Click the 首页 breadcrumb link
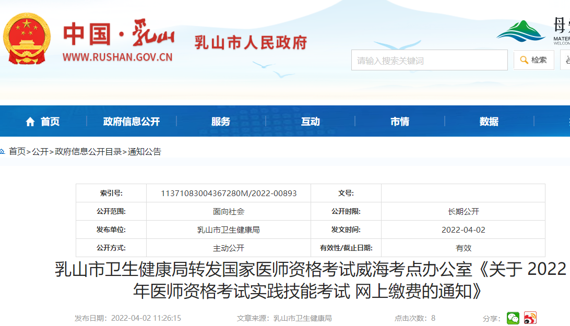 17,152
